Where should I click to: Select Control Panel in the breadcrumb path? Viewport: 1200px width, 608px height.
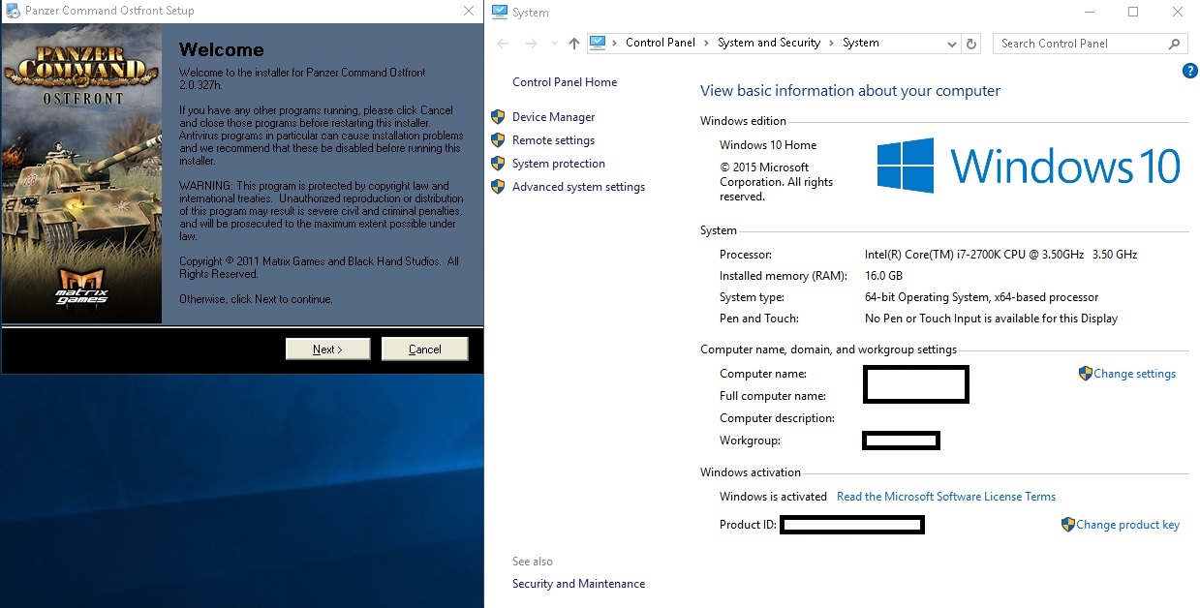(661, 43)
